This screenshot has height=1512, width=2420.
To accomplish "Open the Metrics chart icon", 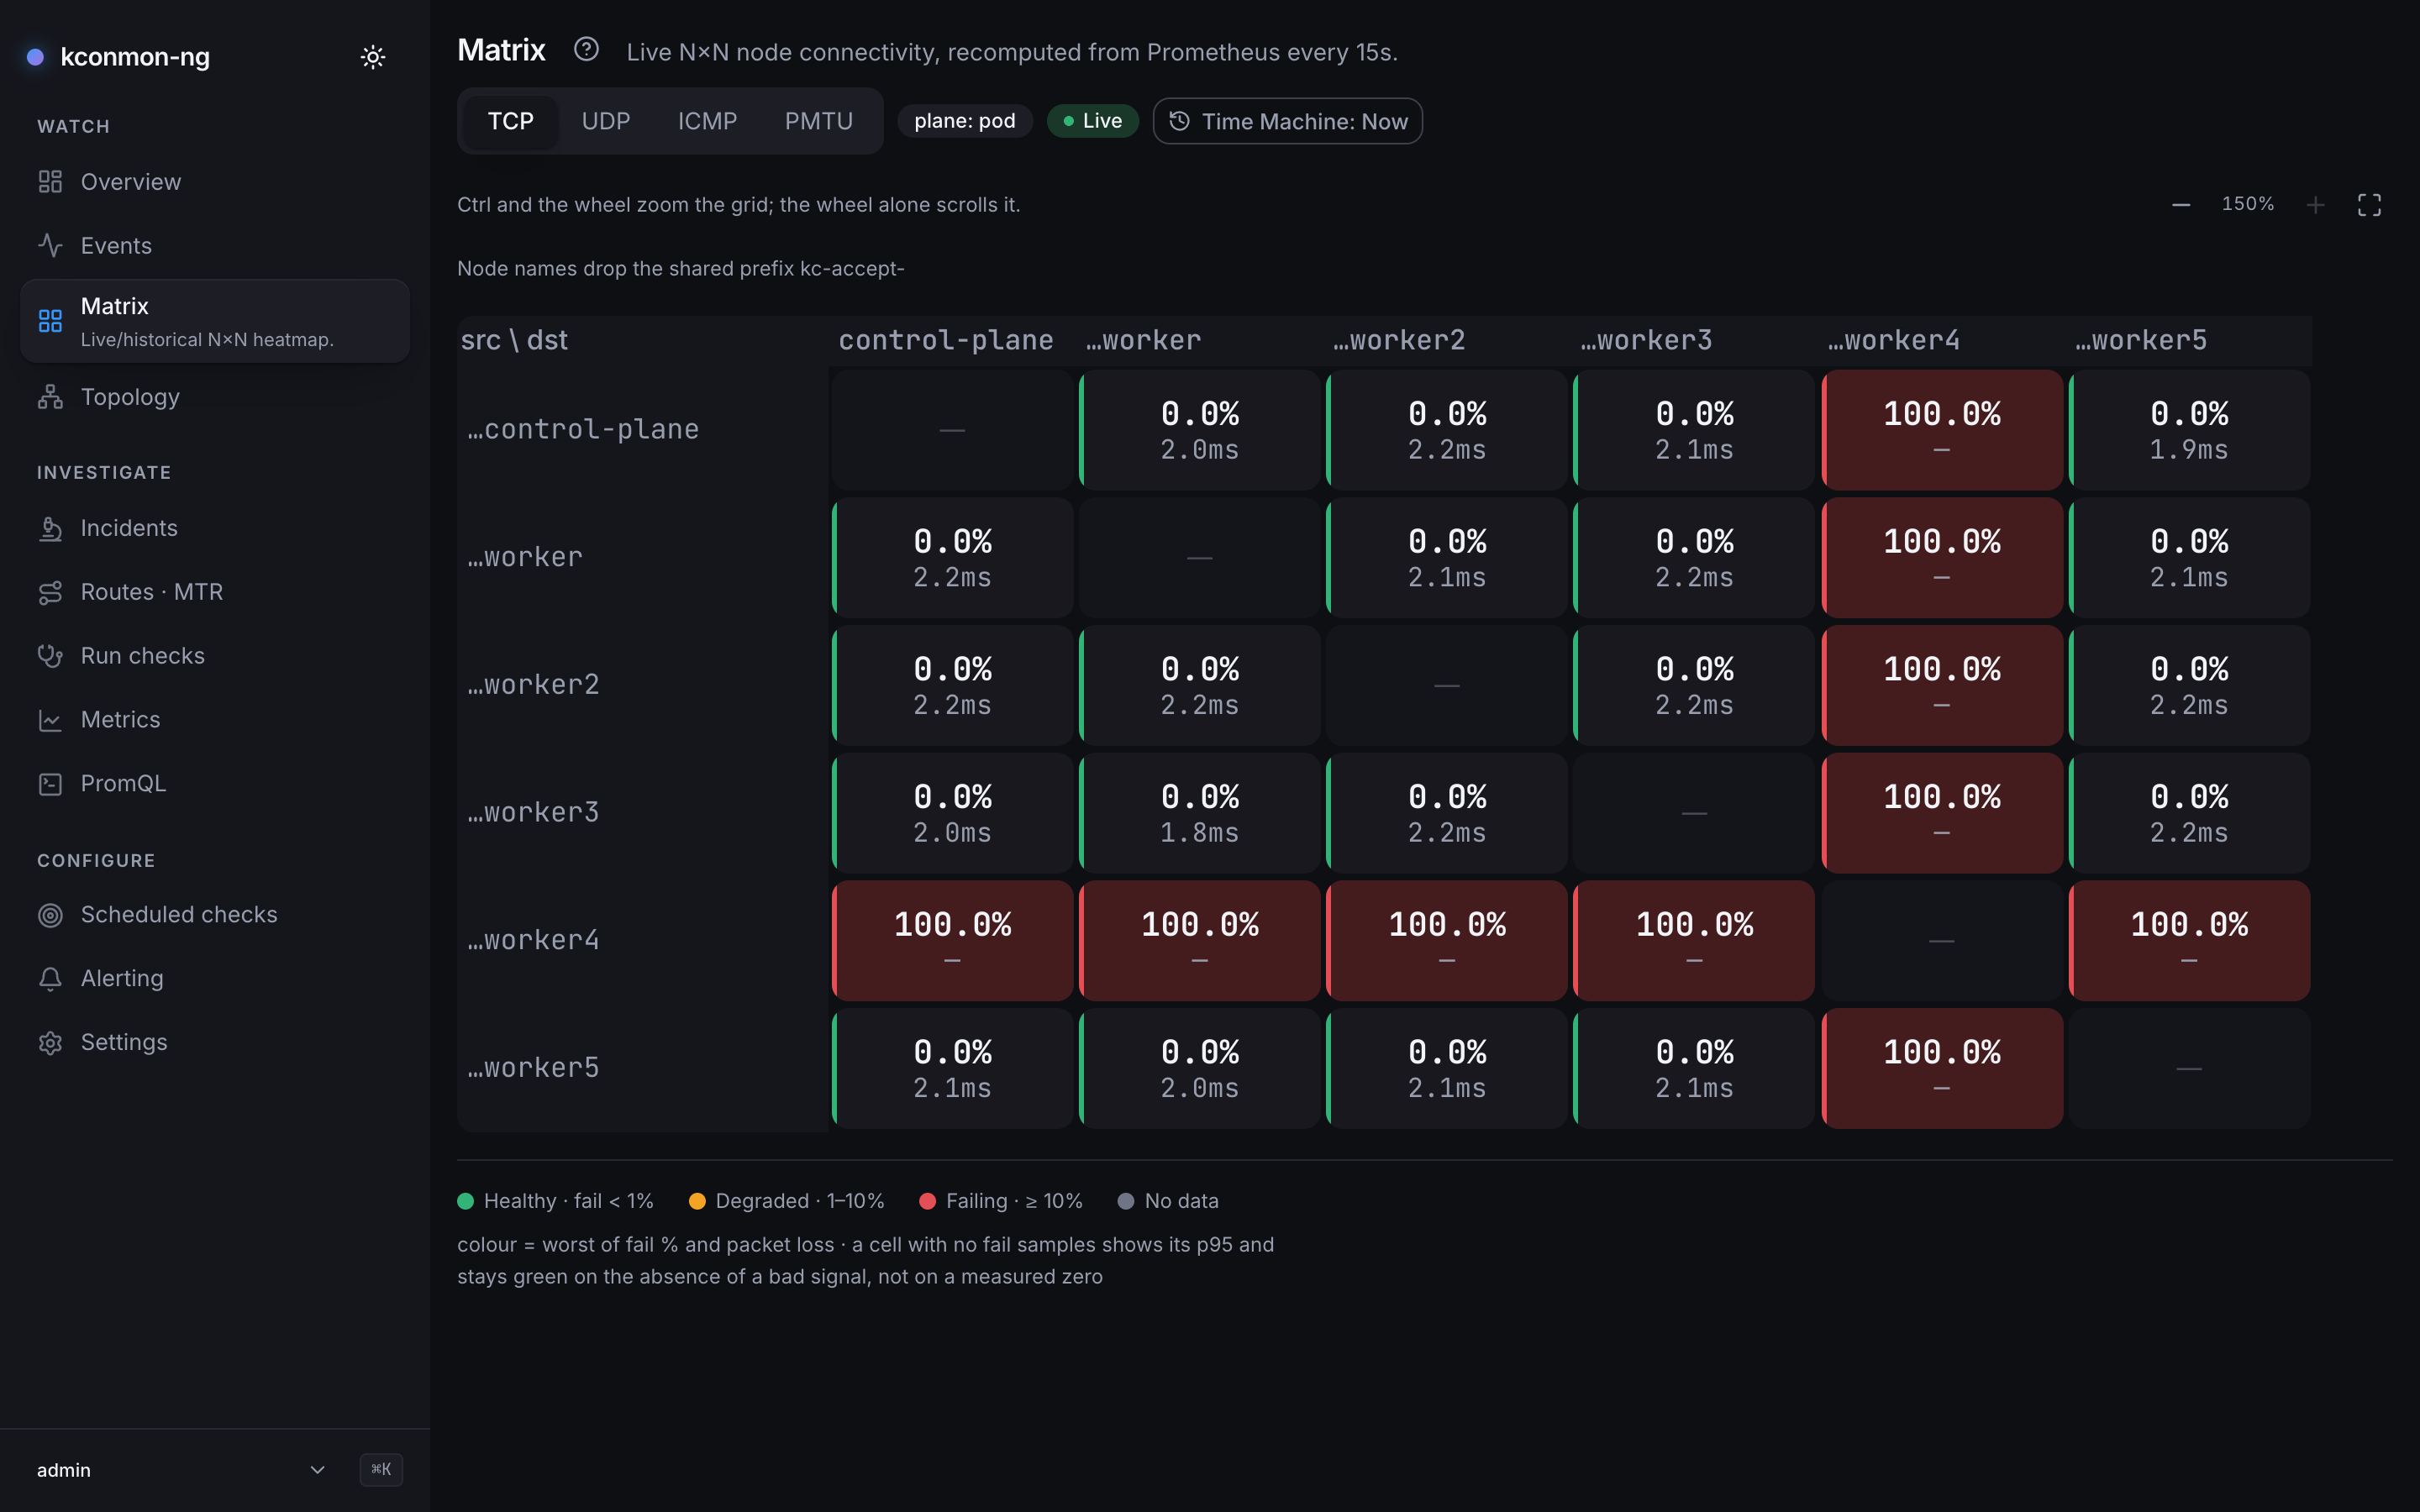I will [x=50, y=720].
